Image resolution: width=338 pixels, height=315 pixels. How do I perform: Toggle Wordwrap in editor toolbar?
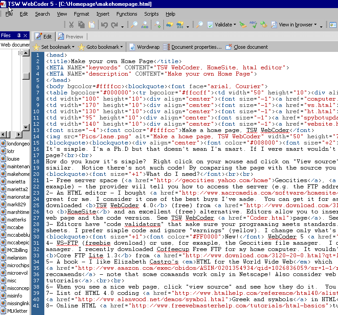click(x=145, y=47)
